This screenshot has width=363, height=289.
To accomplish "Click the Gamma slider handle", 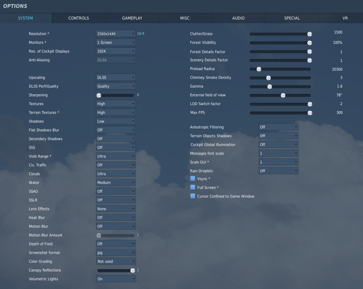I will (x=270, y=87).
